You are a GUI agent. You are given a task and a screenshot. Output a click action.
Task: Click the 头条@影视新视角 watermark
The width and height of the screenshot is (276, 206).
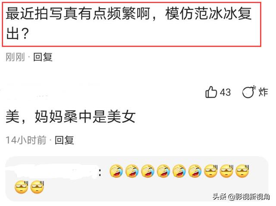(x=241, y=197)
